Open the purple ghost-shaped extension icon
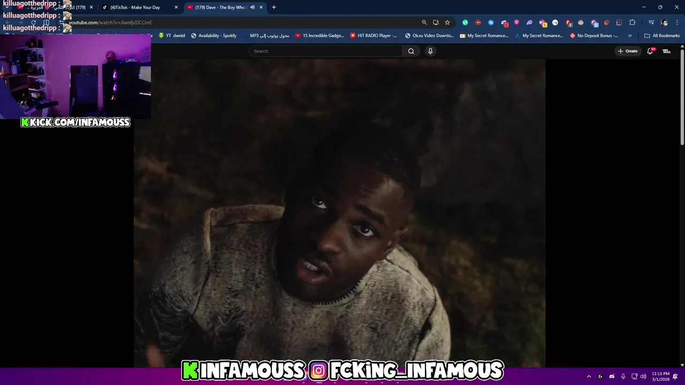Viewport: 685px width, 385px height. click(529, 22)
